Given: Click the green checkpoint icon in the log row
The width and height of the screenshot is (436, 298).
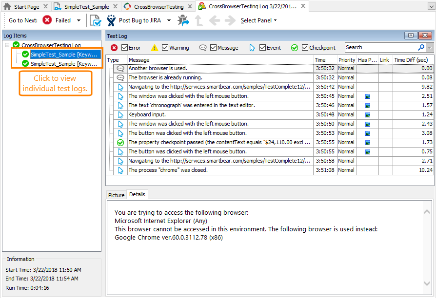Looking at the screenshot, I should 120,143.
